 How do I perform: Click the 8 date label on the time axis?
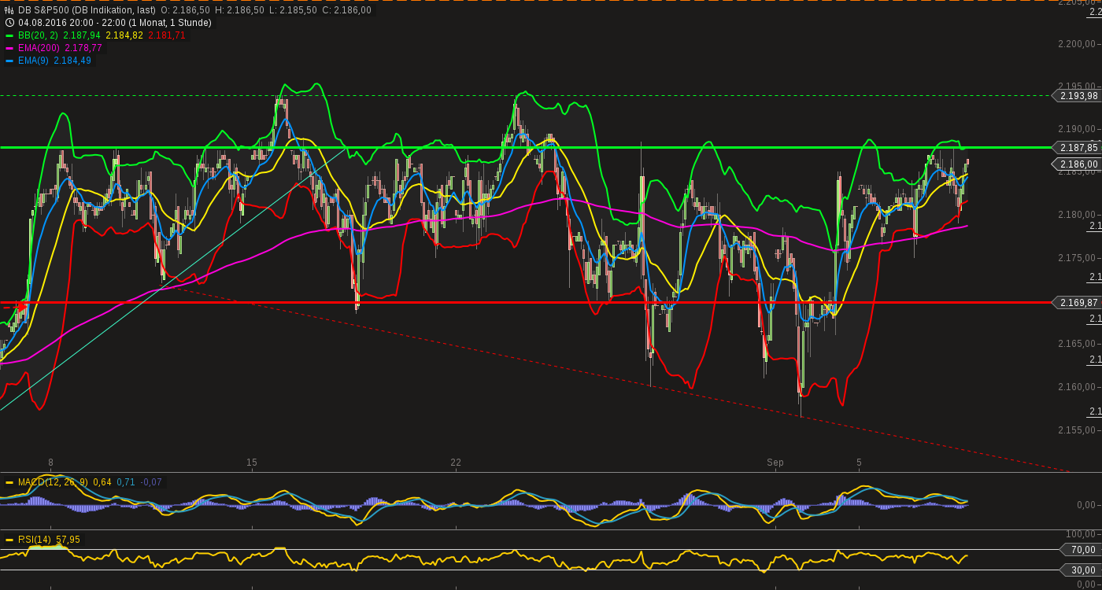[50, 463]
